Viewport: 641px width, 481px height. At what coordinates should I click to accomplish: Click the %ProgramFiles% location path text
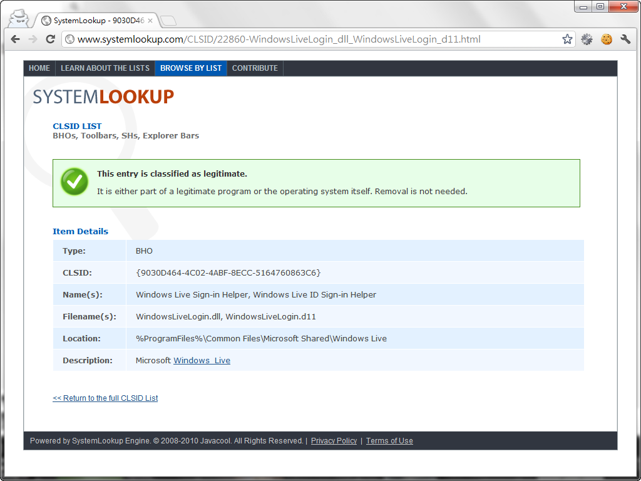[x=261, y=338]
